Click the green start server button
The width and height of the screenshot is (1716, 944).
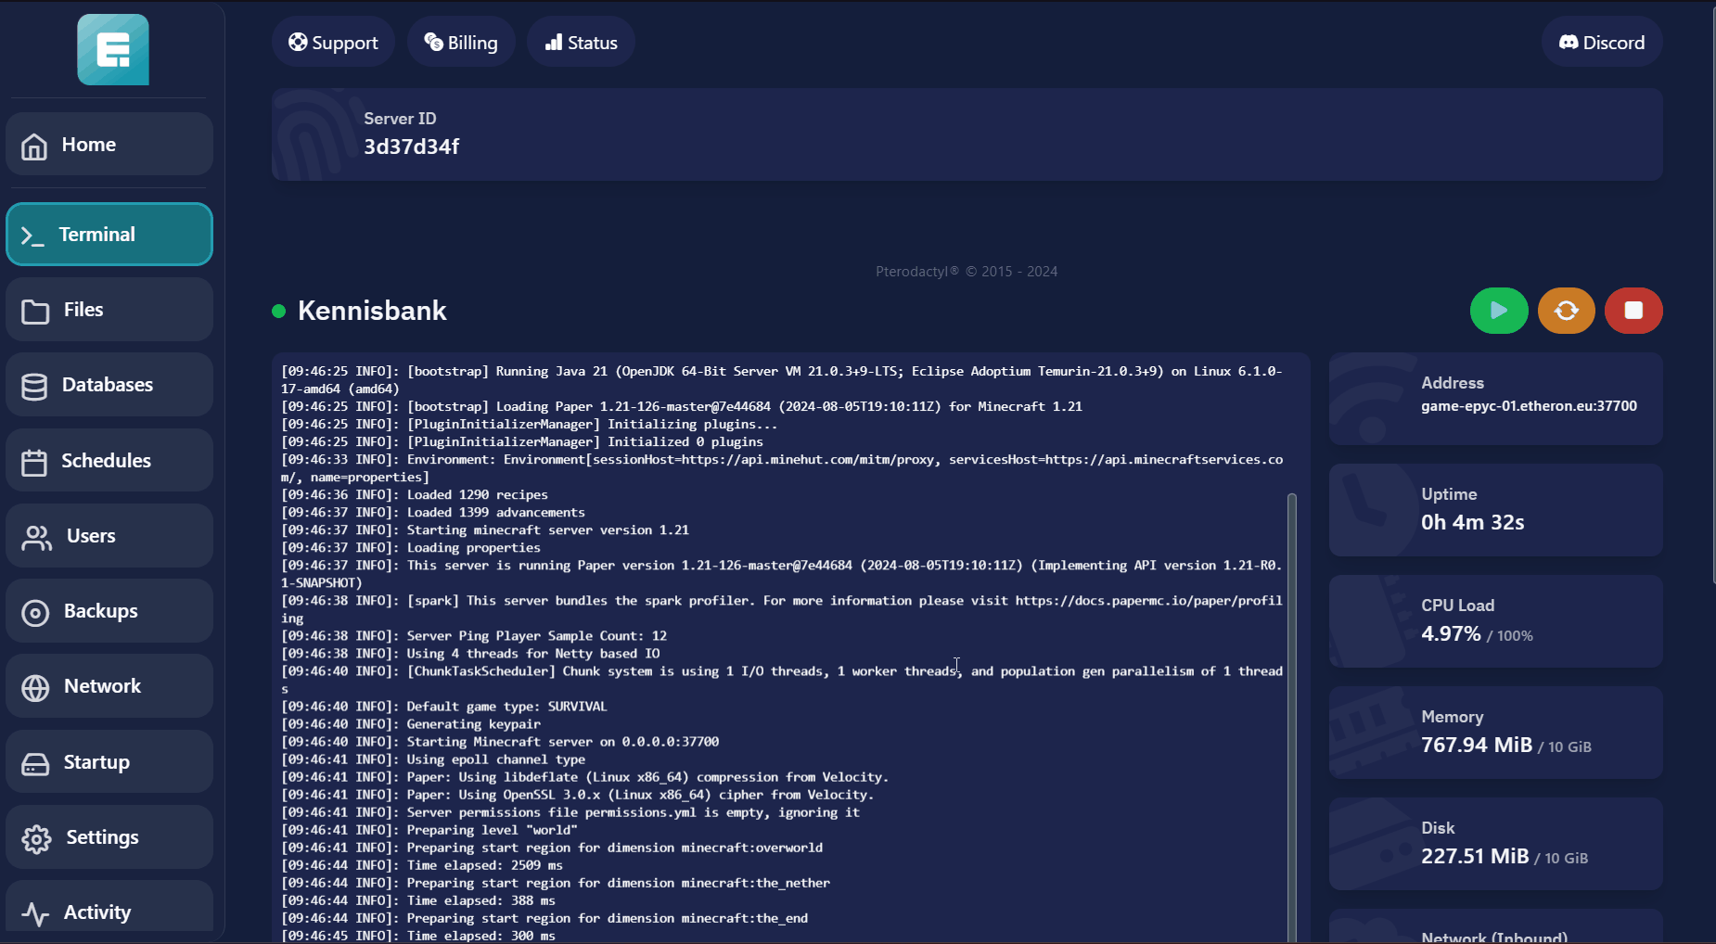pyautogui.click(x=1498, y=311)
